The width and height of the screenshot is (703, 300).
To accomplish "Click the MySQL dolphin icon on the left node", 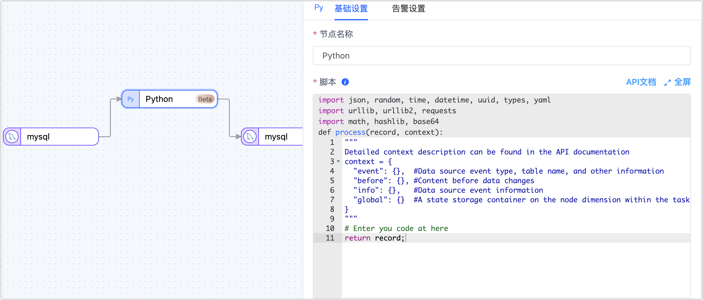I will point(11,136).
